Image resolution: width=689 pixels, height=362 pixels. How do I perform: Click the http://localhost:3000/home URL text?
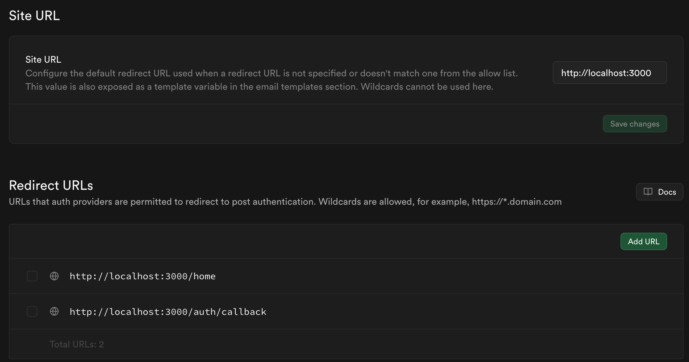(x=142, y=276)
